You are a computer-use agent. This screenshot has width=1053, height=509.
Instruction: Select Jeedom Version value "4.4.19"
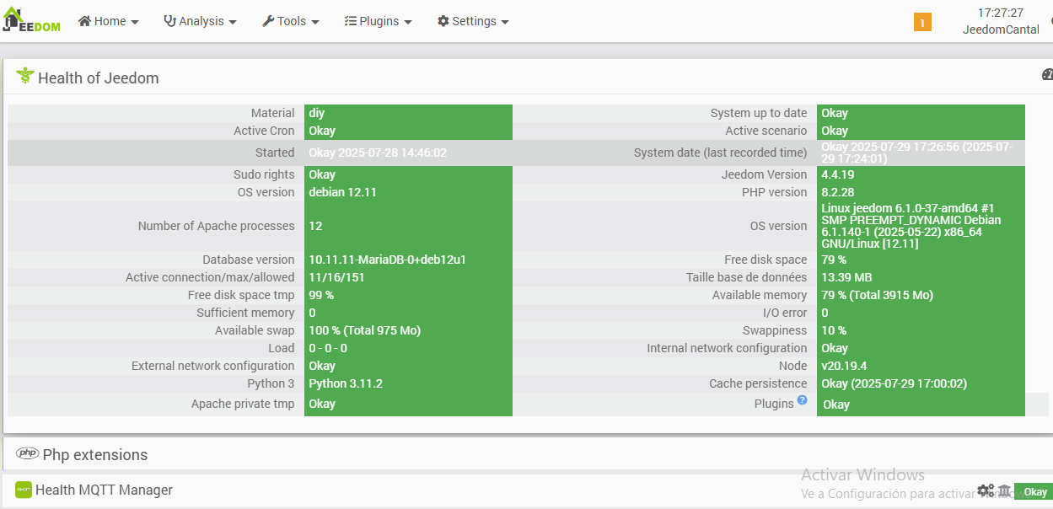tap(838, 174)
